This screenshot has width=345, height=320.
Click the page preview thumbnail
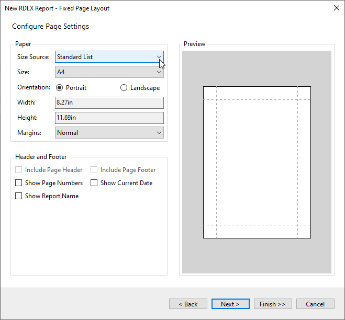point(257,162)
